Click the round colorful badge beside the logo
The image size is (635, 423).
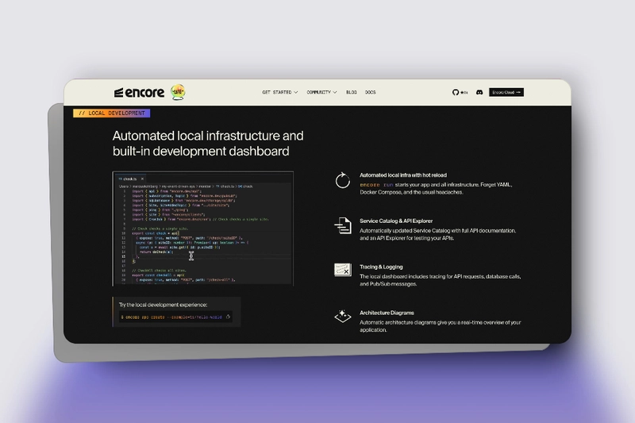pos(178,92)
